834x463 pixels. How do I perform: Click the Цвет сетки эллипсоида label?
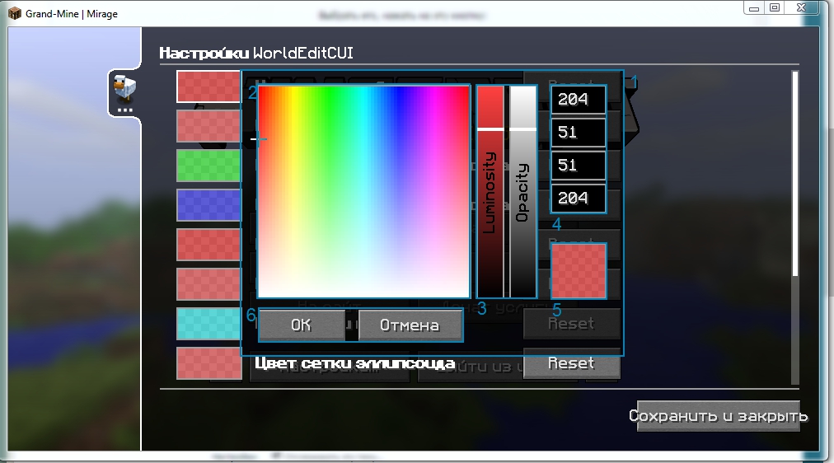354,363
